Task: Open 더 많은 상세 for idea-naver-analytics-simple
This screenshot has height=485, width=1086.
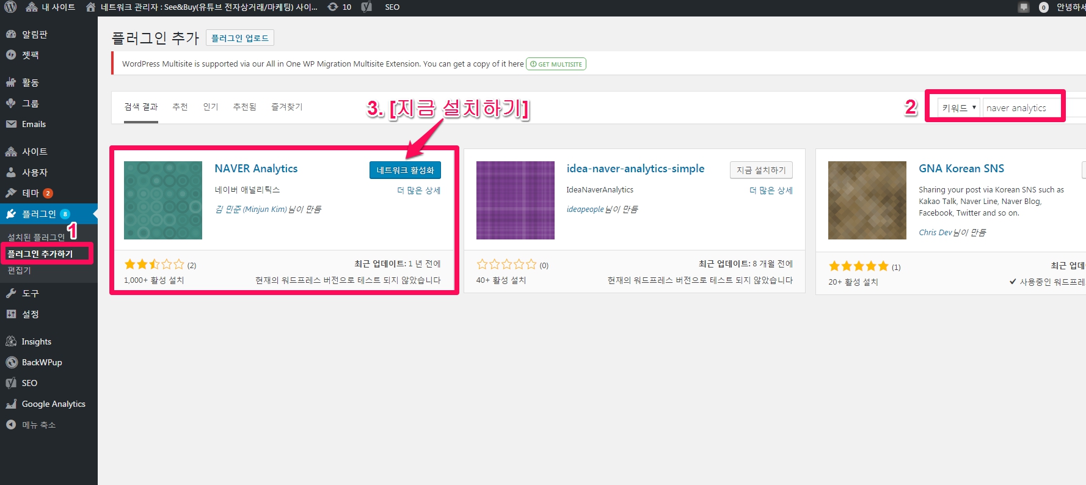Action: pyautogui.click(x=771, y=191)
